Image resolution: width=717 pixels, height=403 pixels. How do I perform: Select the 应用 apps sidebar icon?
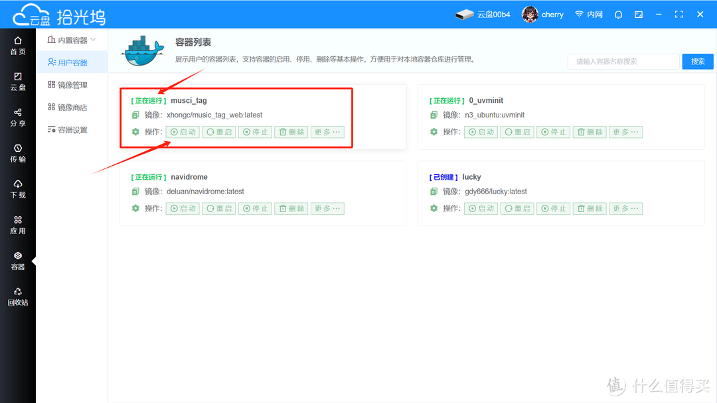pos(17,225)
